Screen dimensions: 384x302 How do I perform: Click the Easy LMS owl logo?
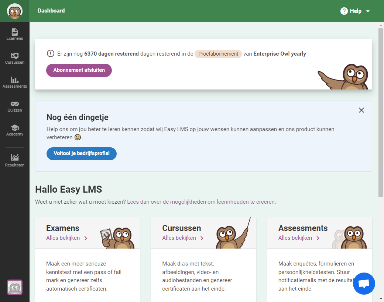[15, 11]
